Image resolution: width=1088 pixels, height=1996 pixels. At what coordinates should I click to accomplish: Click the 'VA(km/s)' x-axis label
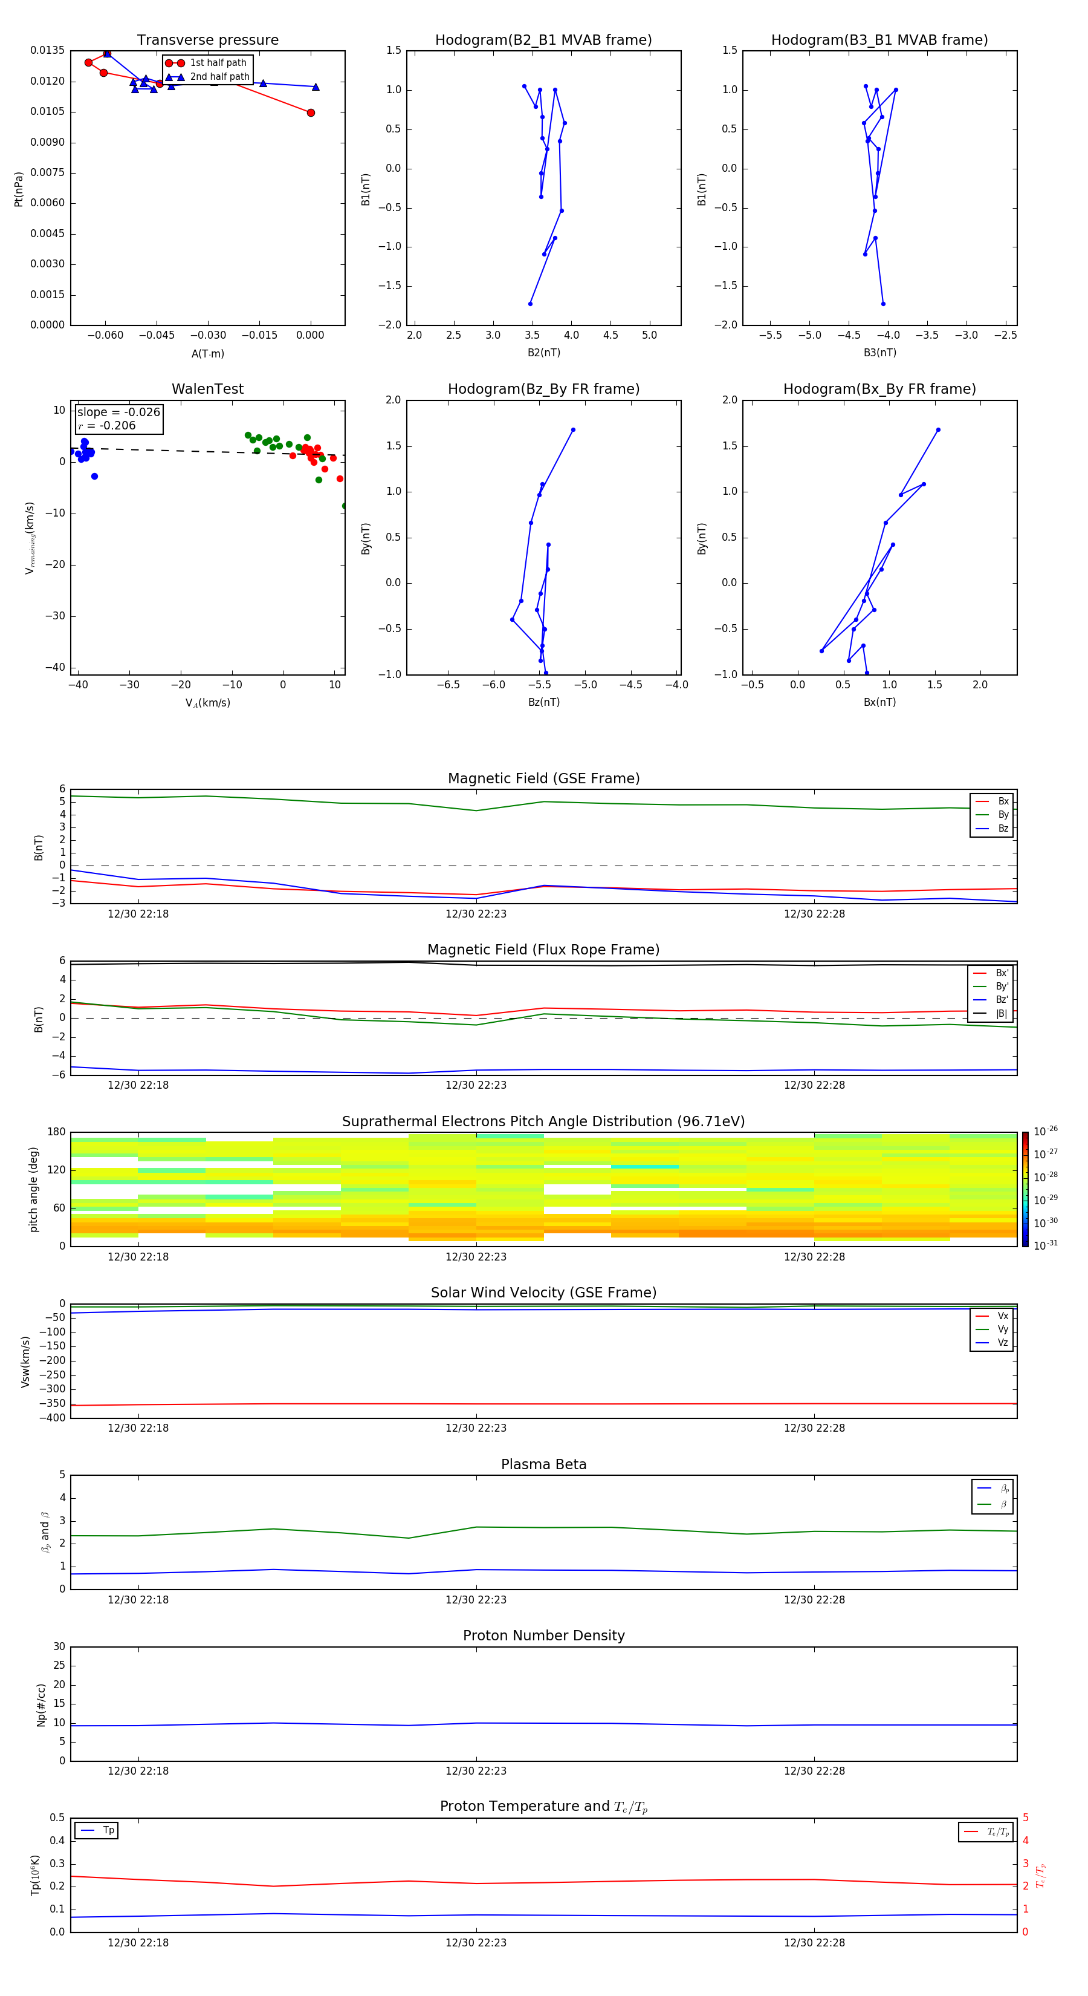pyautogui.click(x=207, y=703)
